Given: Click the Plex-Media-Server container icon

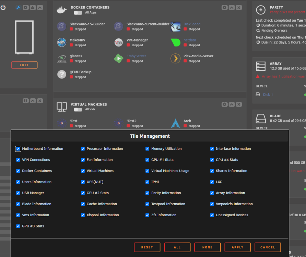Looking at the screenshot, I should (175, 58).
